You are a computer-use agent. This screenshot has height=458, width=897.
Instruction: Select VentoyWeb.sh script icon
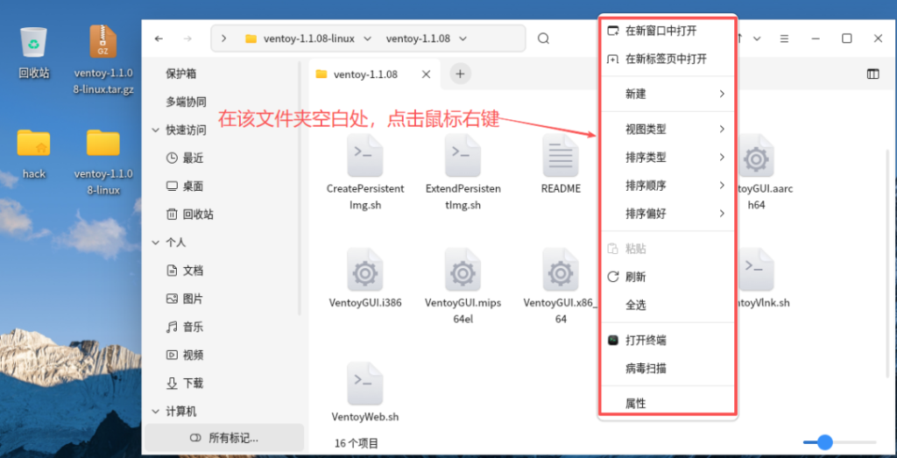(365, 384)
